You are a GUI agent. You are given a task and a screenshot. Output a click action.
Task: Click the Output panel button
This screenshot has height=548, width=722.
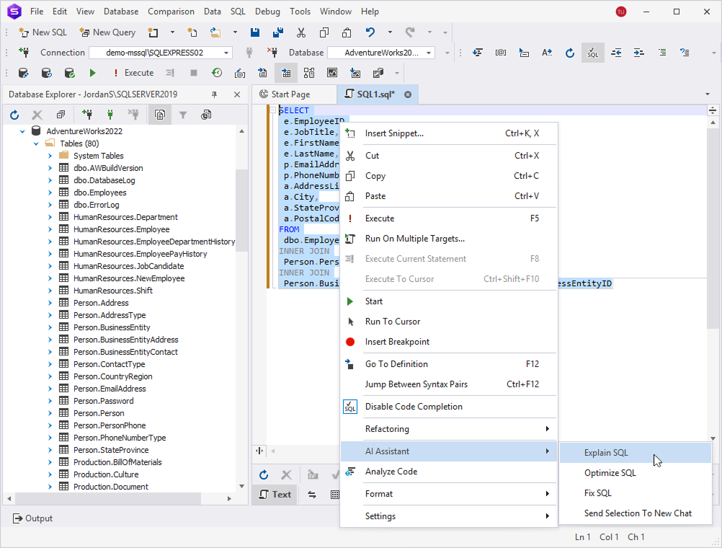tap(32, 518)
